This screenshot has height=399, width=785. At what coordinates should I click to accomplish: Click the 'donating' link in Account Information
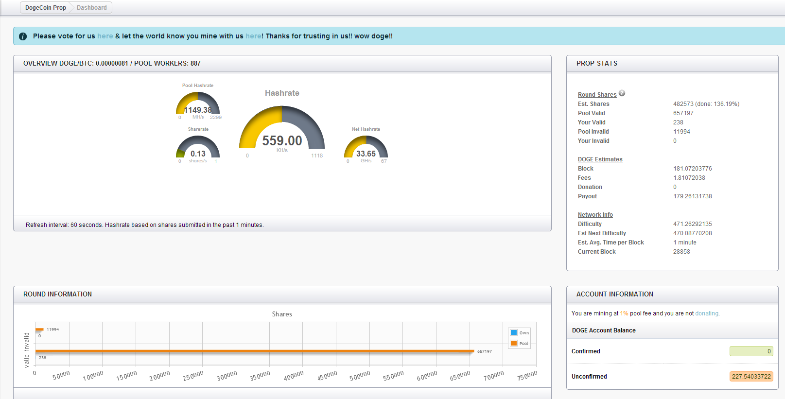(x=707, y=313)
